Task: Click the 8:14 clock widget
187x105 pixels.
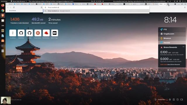Action: 170,20
